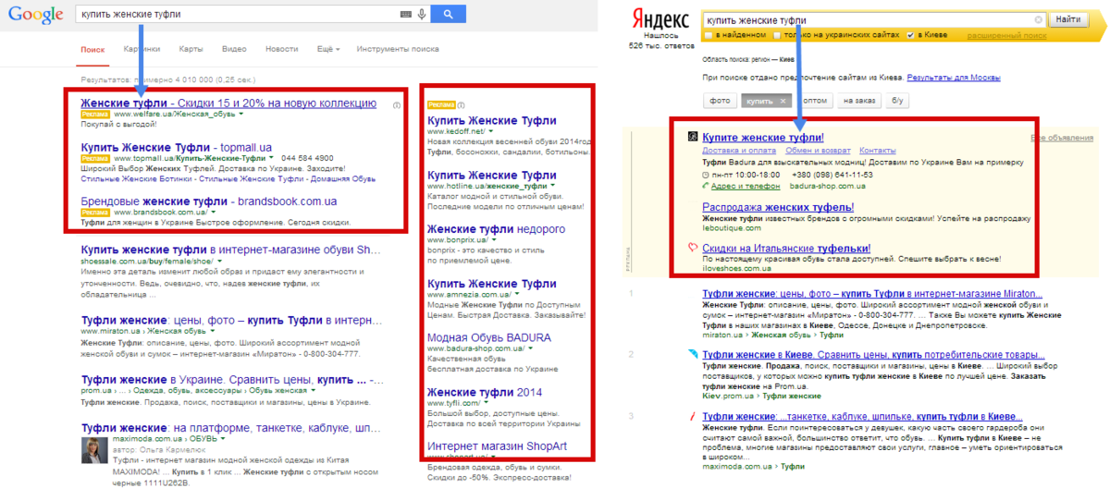Click the heart favicon of Скидки на Итальянские туфельки
Image resolution: width=1110 pixels, height=488 pixels.
tap(691, 248)
